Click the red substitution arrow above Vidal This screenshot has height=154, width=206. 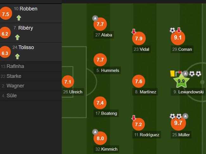click(x=134, y=31)
